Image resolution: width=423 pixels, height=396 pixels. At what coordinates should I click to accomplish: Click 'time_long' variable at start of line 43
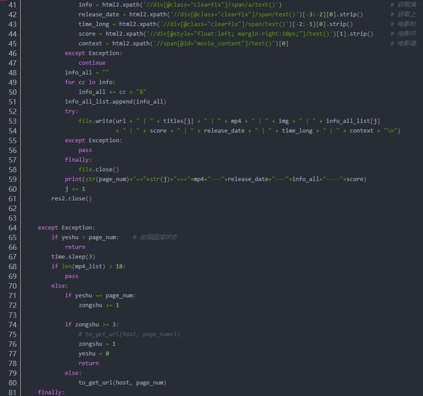tap(94, 24)
